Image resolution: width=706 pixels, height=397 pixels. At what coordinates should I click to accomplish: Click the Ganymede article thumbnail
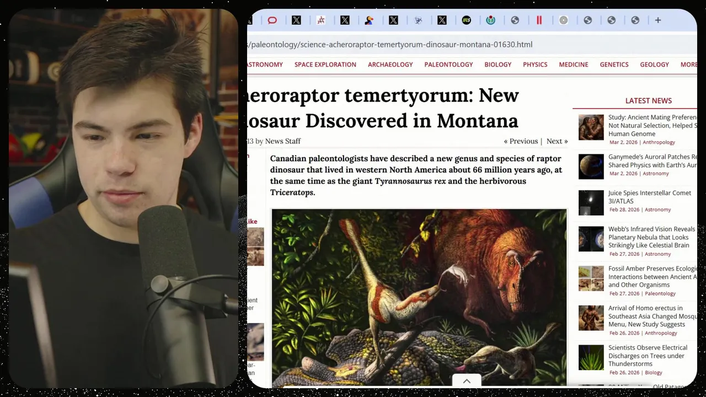[x=591, y=167]
